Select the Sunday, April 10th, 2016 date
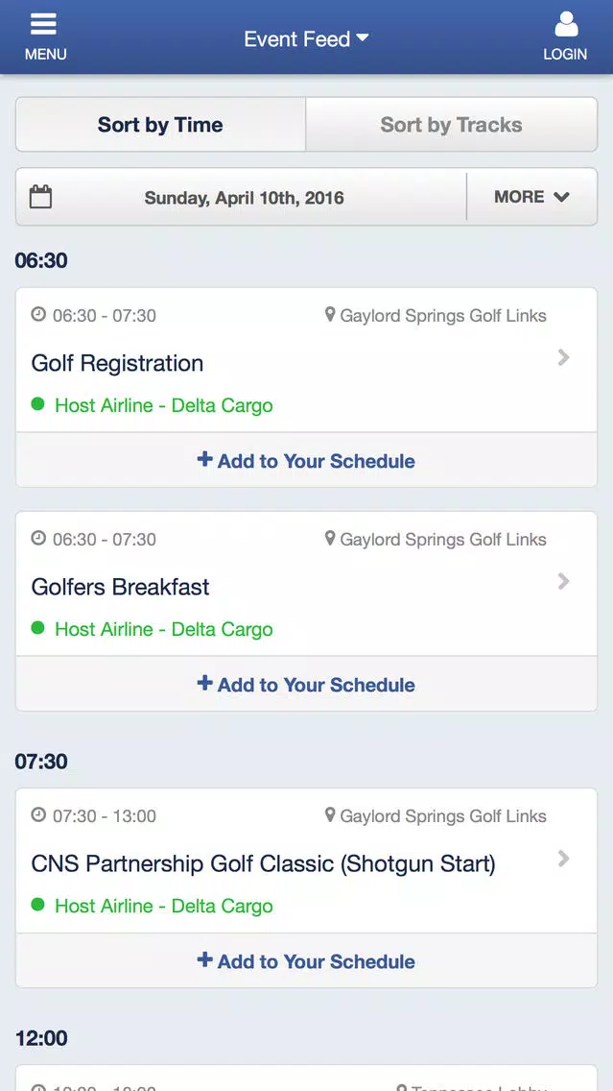Viewport: 613px width, 1091px height. click(244, 198)
